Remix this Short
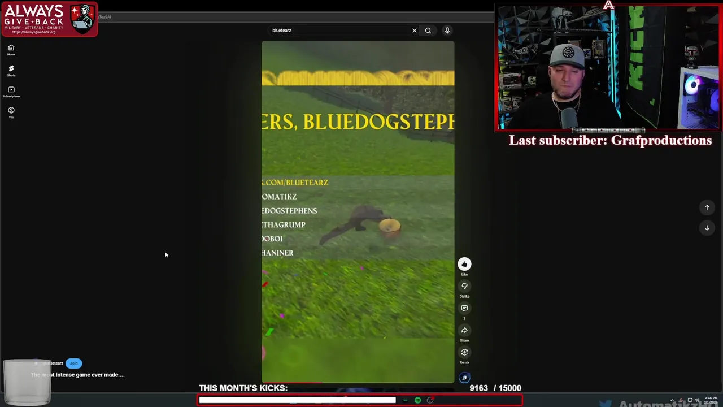This screenshot has width=723, height=407. [x=464, y=352]
